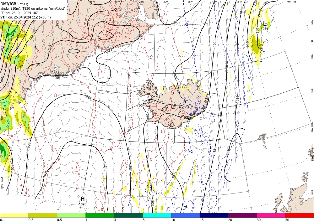Click the navy 15 mm legend swatch

pos(214,215)
